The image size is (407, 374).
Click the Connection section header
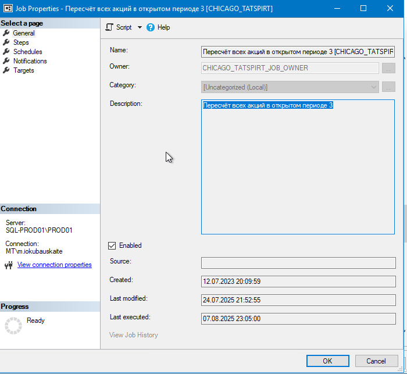[50, 209]
